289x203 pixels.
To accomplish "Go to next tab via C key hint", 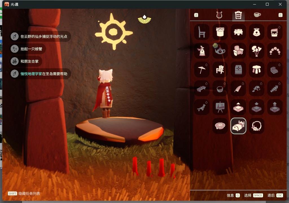I will [280, 15].
